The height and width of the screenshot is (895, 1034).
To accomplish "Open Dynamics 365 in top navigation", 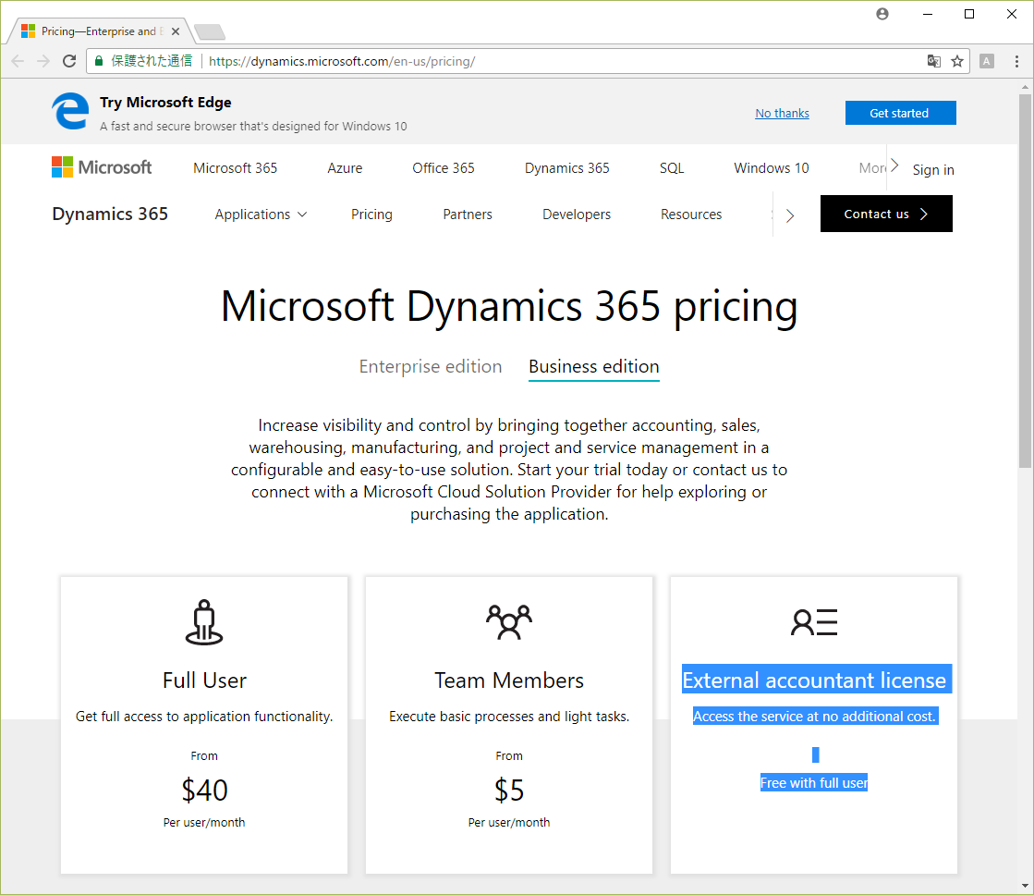I will (567, 168).
